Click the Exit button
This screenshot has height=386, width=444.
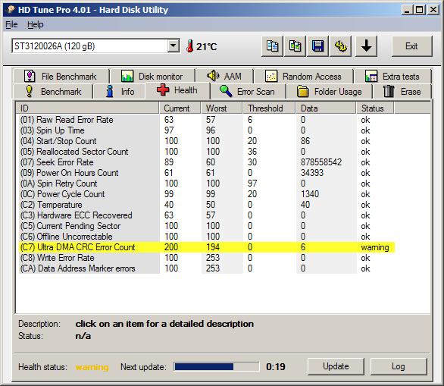411,46
